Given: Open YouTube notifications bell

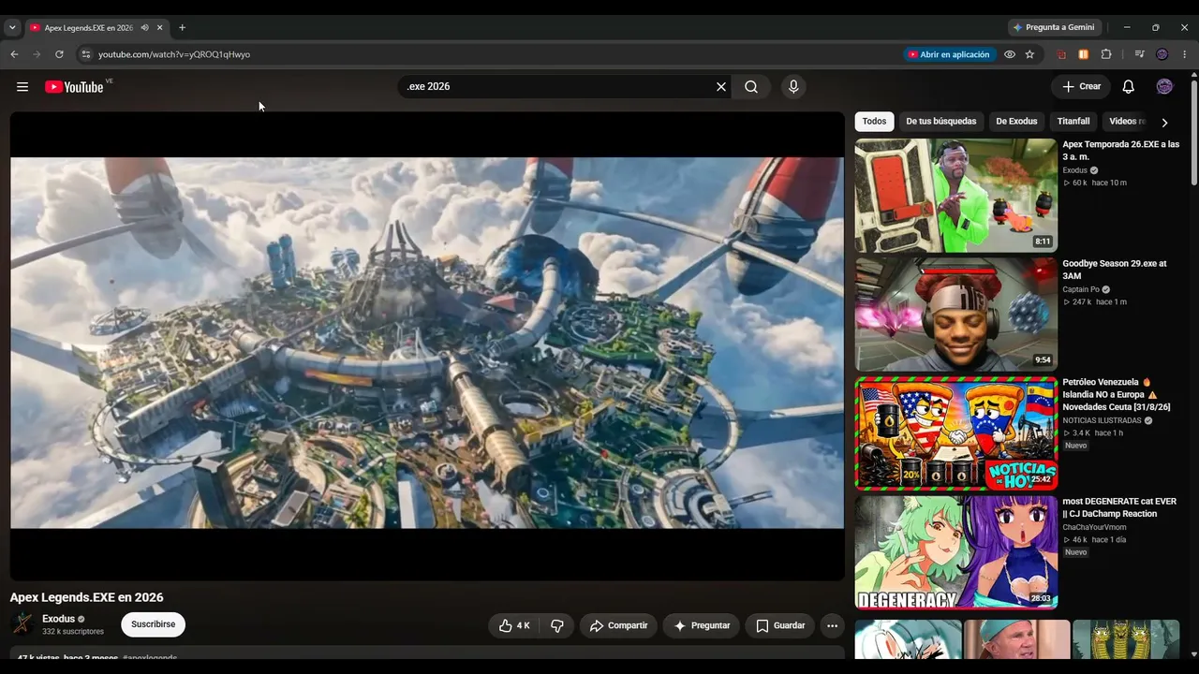Looking at the screenshot, I should [1129, 87].
